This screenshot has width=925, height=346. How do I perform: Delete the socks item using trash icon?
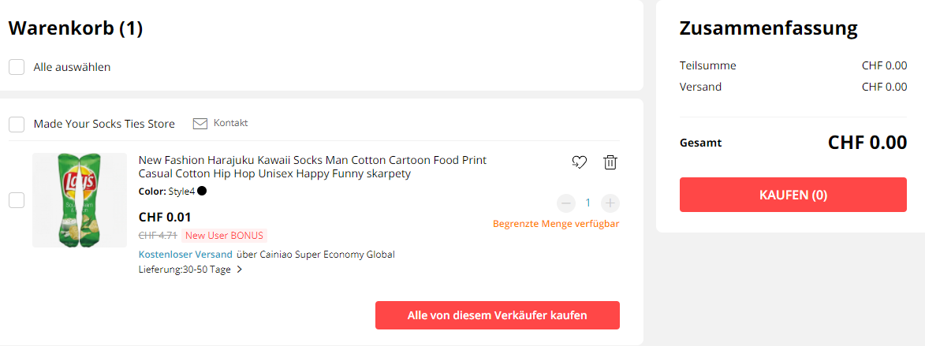coord(610,162)
